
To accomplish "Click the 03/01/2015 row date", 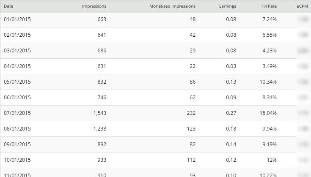I will click(17, 51).
